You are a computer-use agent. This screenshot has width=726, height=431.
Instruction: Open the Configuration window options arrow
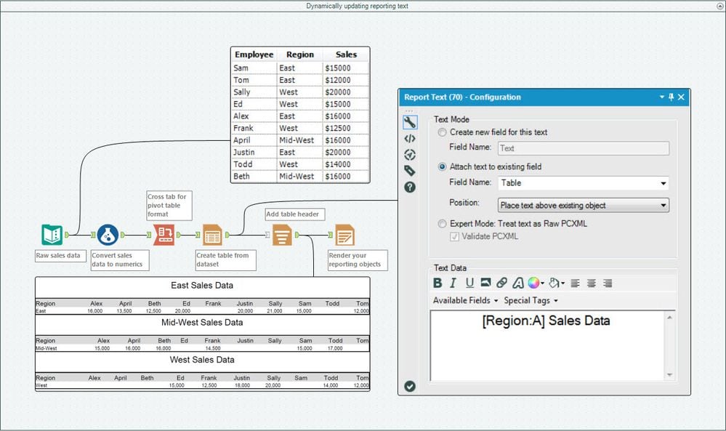[x=661, y=97]
